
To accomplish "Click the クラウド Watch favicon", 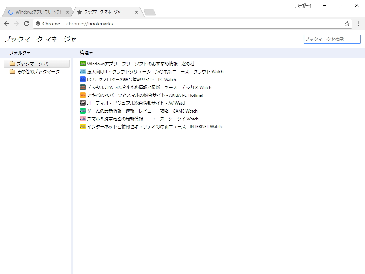I will [83, 71].
